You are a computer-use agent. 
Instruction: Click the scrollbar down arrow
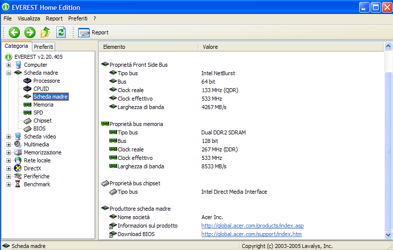[388, 235]
